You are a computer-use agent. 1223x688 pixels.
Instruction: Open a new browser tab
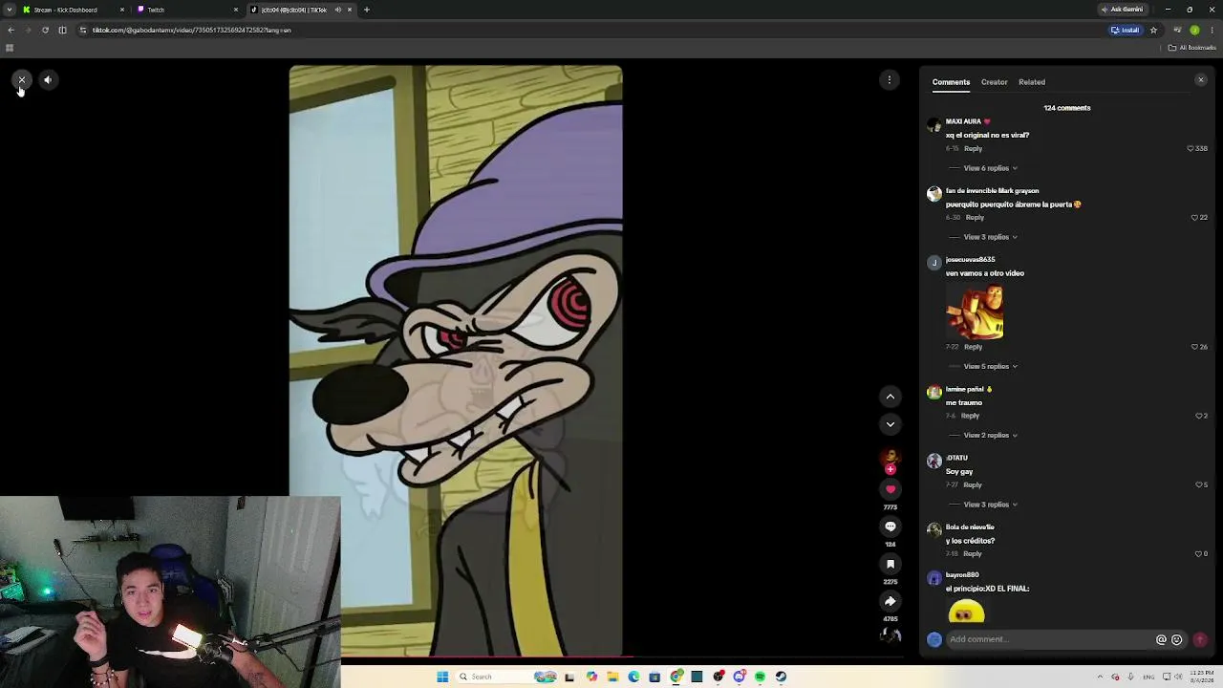(366, 10)
